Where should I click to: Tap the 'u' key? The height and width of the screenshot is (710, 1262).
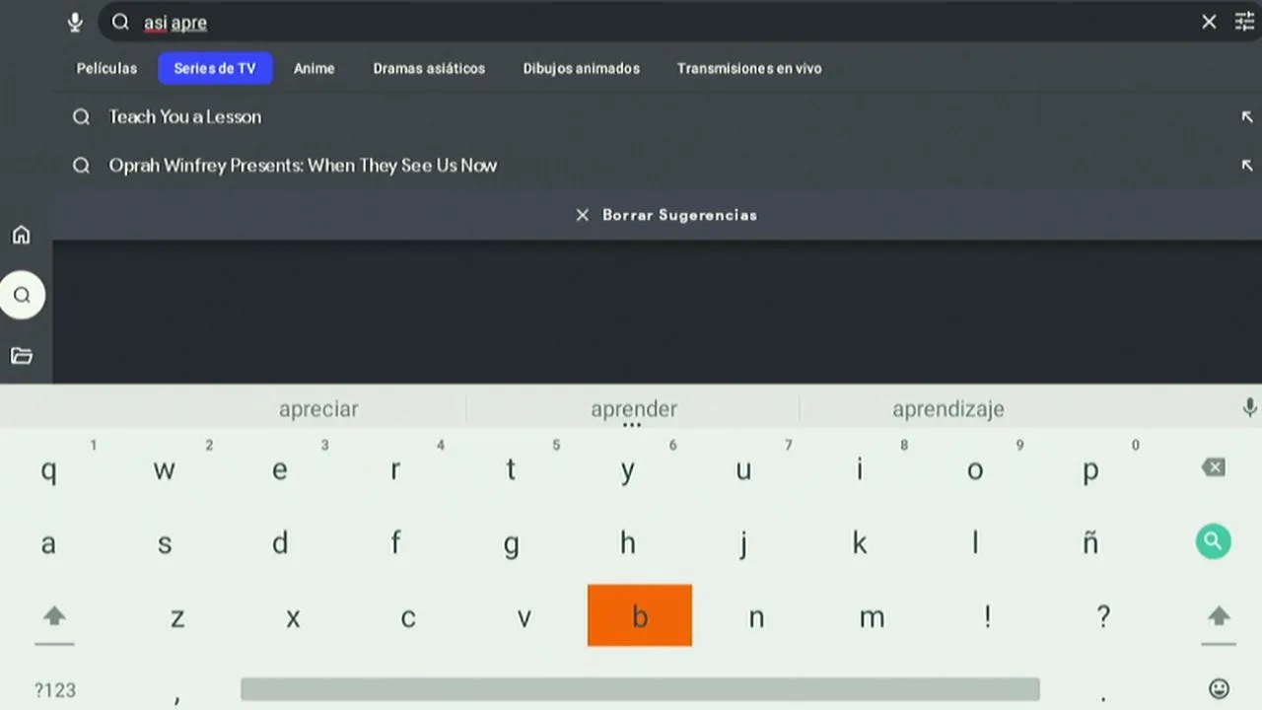coord(743,469)
